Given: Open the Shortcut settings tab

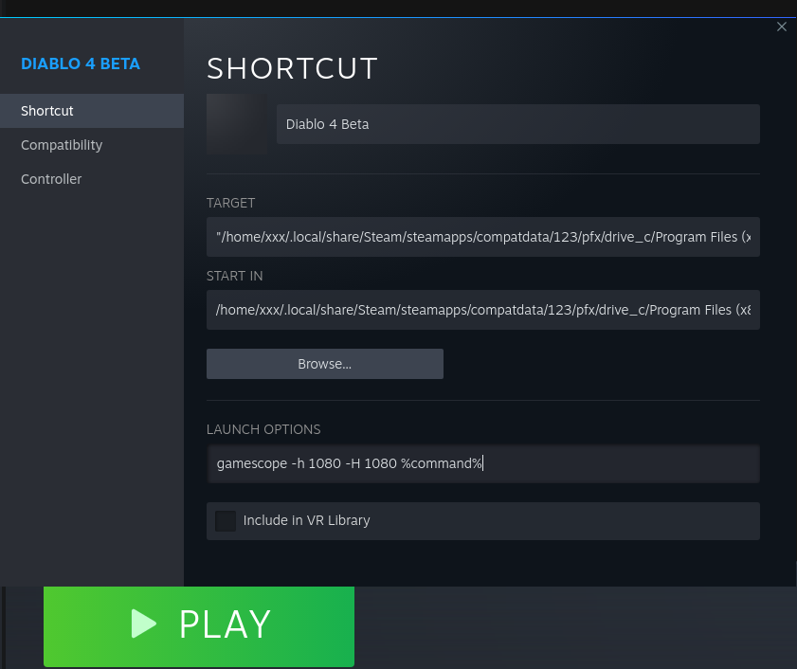Looking at the screenshot, I should point(92,111).
